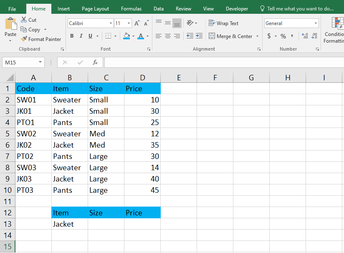This screenshot has height=253, width=344.
Task: Open Underline style dropdown arrow
Action: [97, 36]
